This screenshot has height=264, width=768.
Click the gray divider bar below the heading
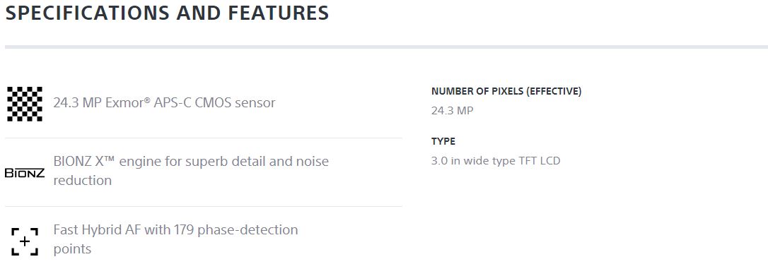coord(386,47)
